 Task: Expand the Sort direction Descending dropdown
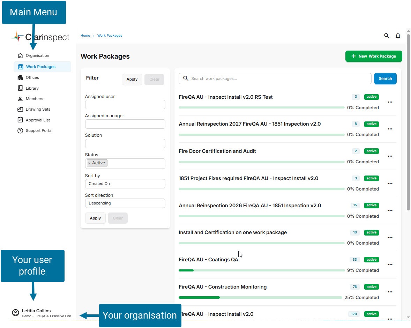[x=125, y=203]
